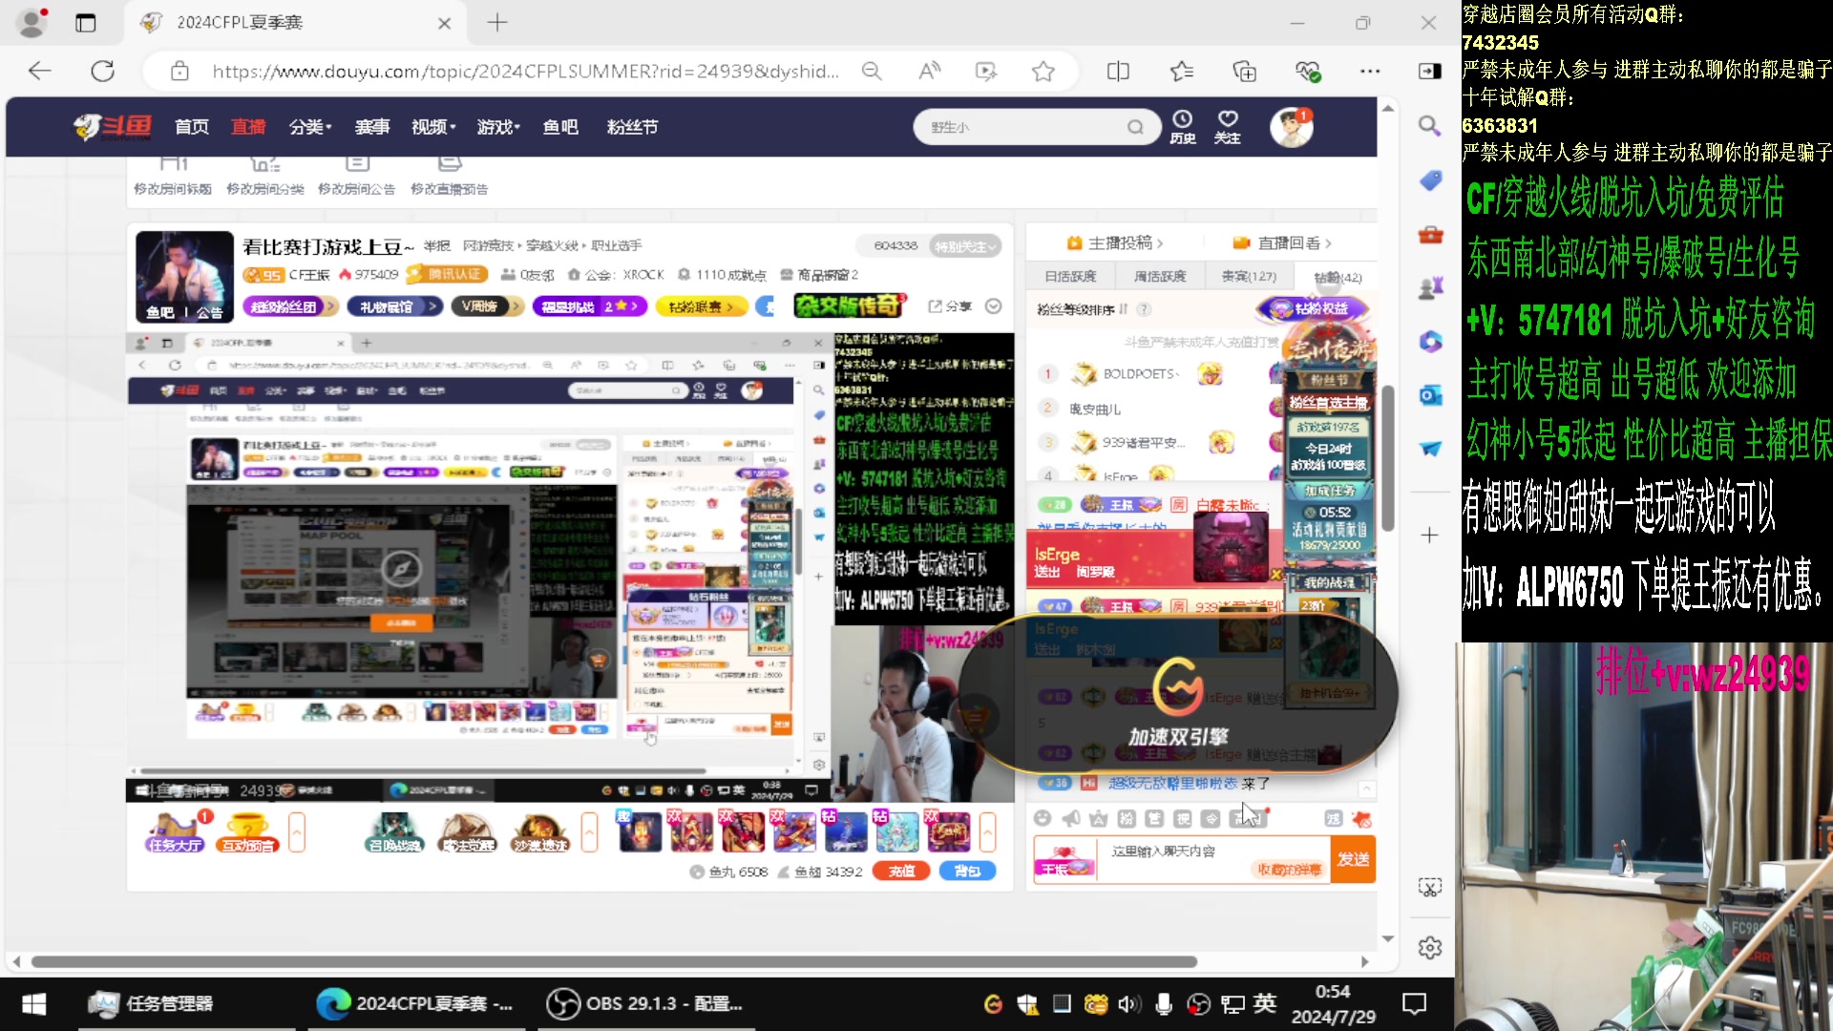Toggle the 粉 fans-only chat icon
1833x1031 pixels.
pos(1127,819)
